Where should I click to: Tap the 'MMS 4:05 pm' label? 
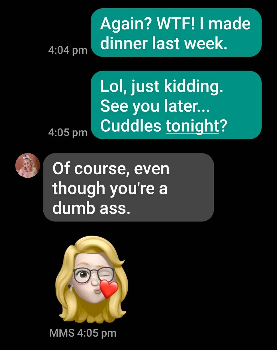83,333
